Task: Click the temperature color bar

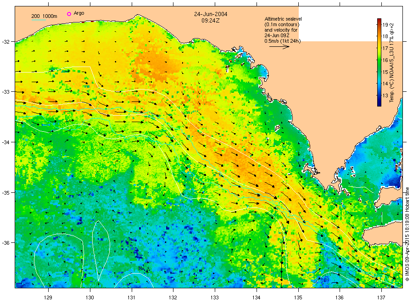Action: click(x=380, y=62)
